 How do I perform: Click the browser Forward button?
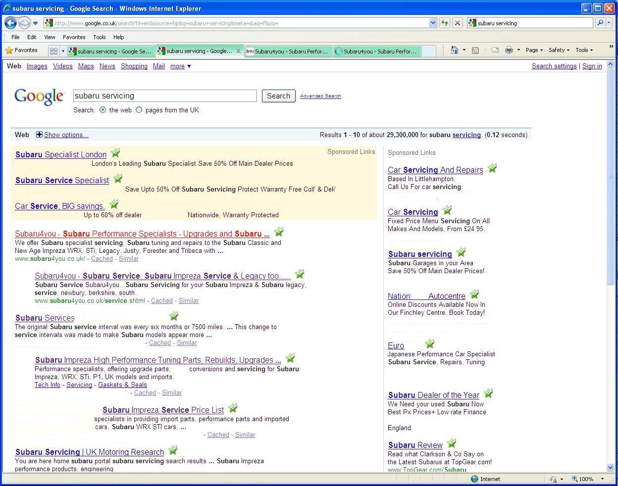(x=24, y=23)
